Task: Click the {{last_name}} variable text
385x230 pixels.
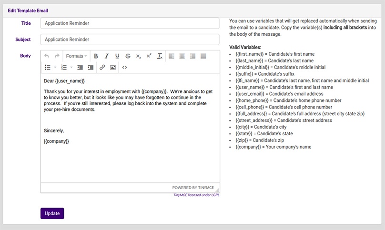Action: pyautogui.click(x=249, y=60)
